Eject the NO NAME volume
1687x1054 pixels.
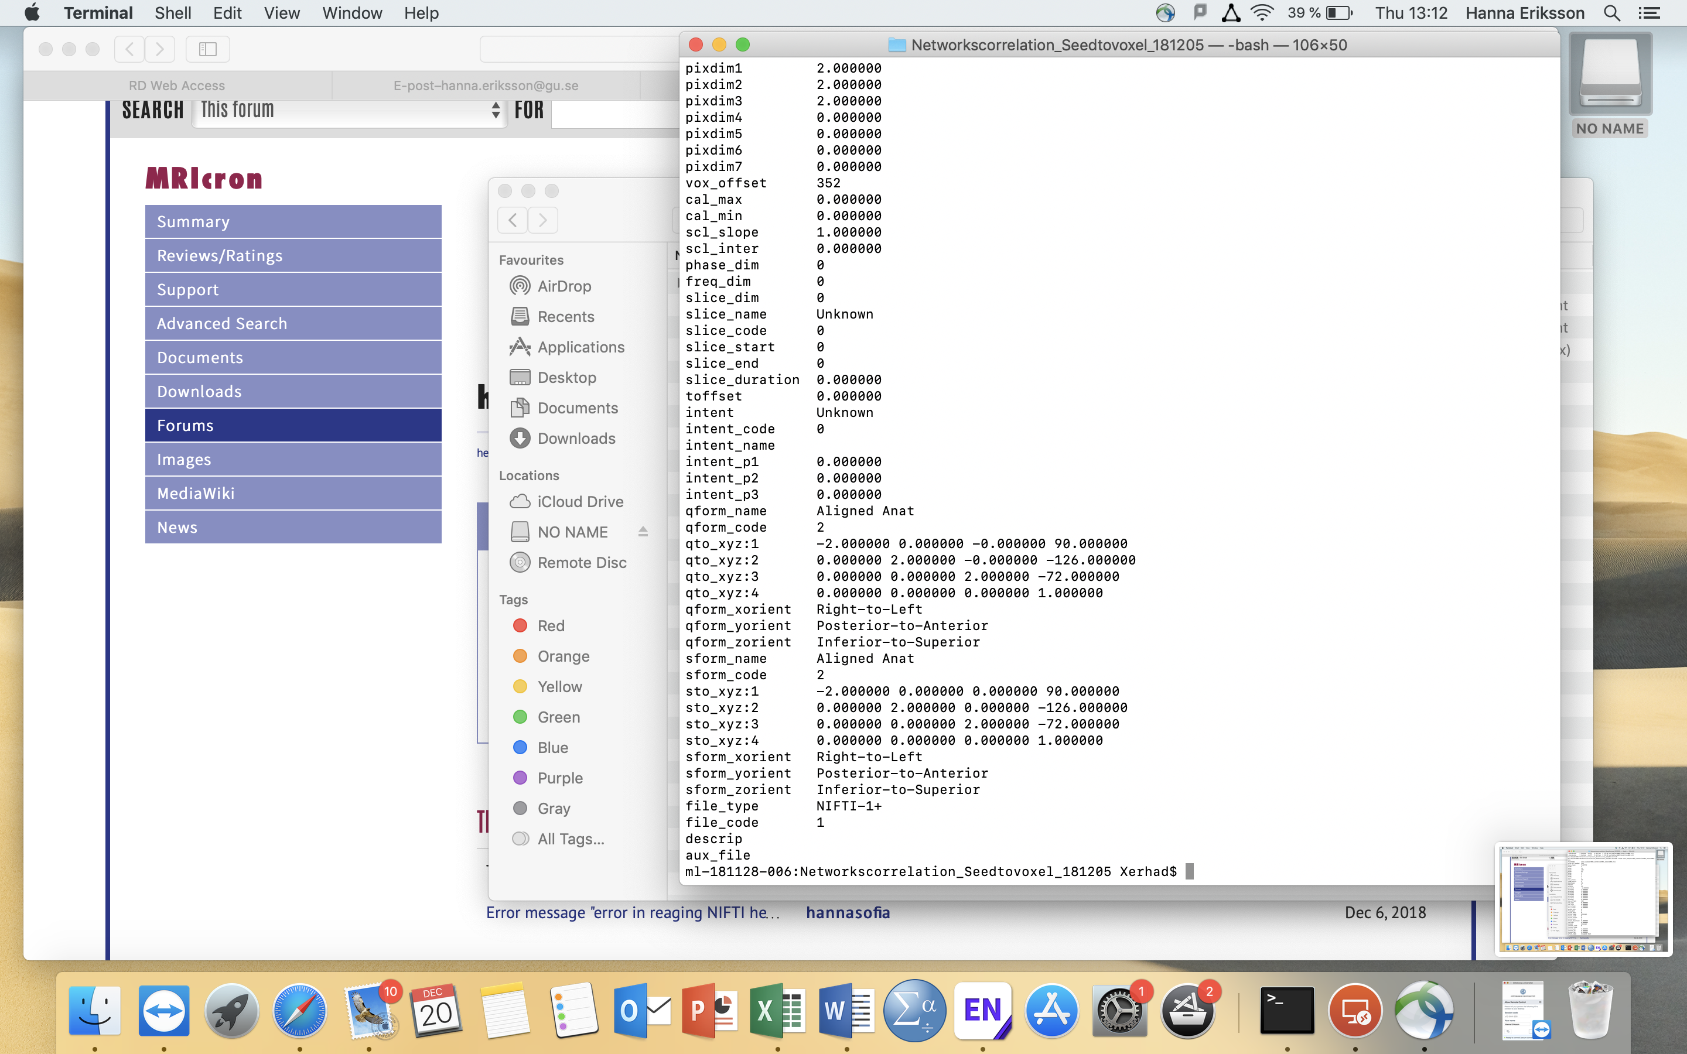[x=643, y=532]
